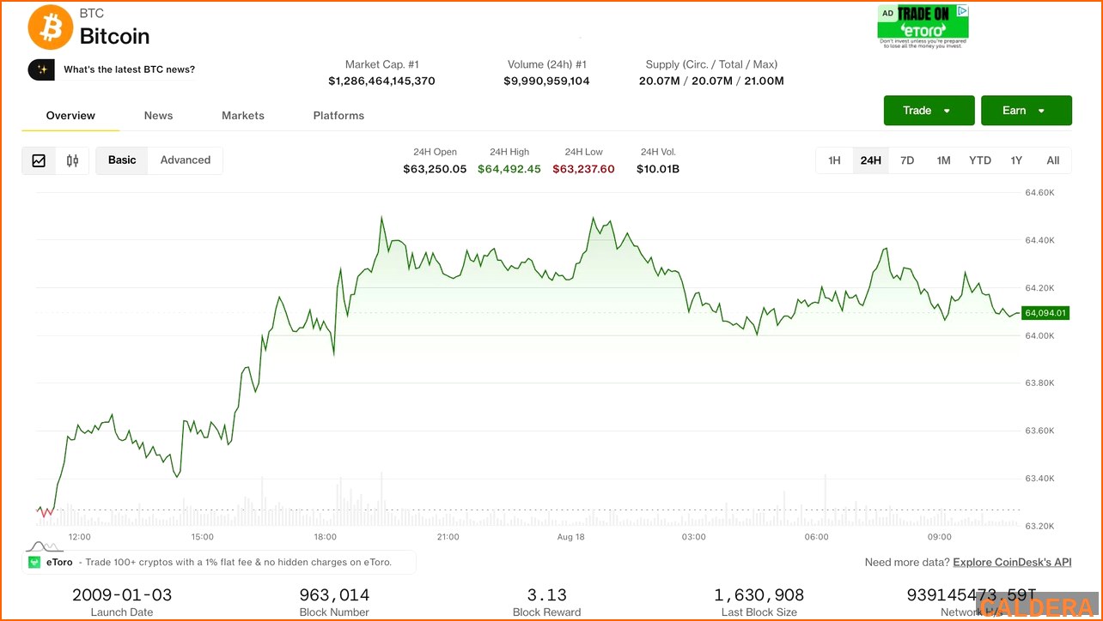This screenshot has width=1103, height=621.
Task: Click the block number 963,014
Action: 334,594
